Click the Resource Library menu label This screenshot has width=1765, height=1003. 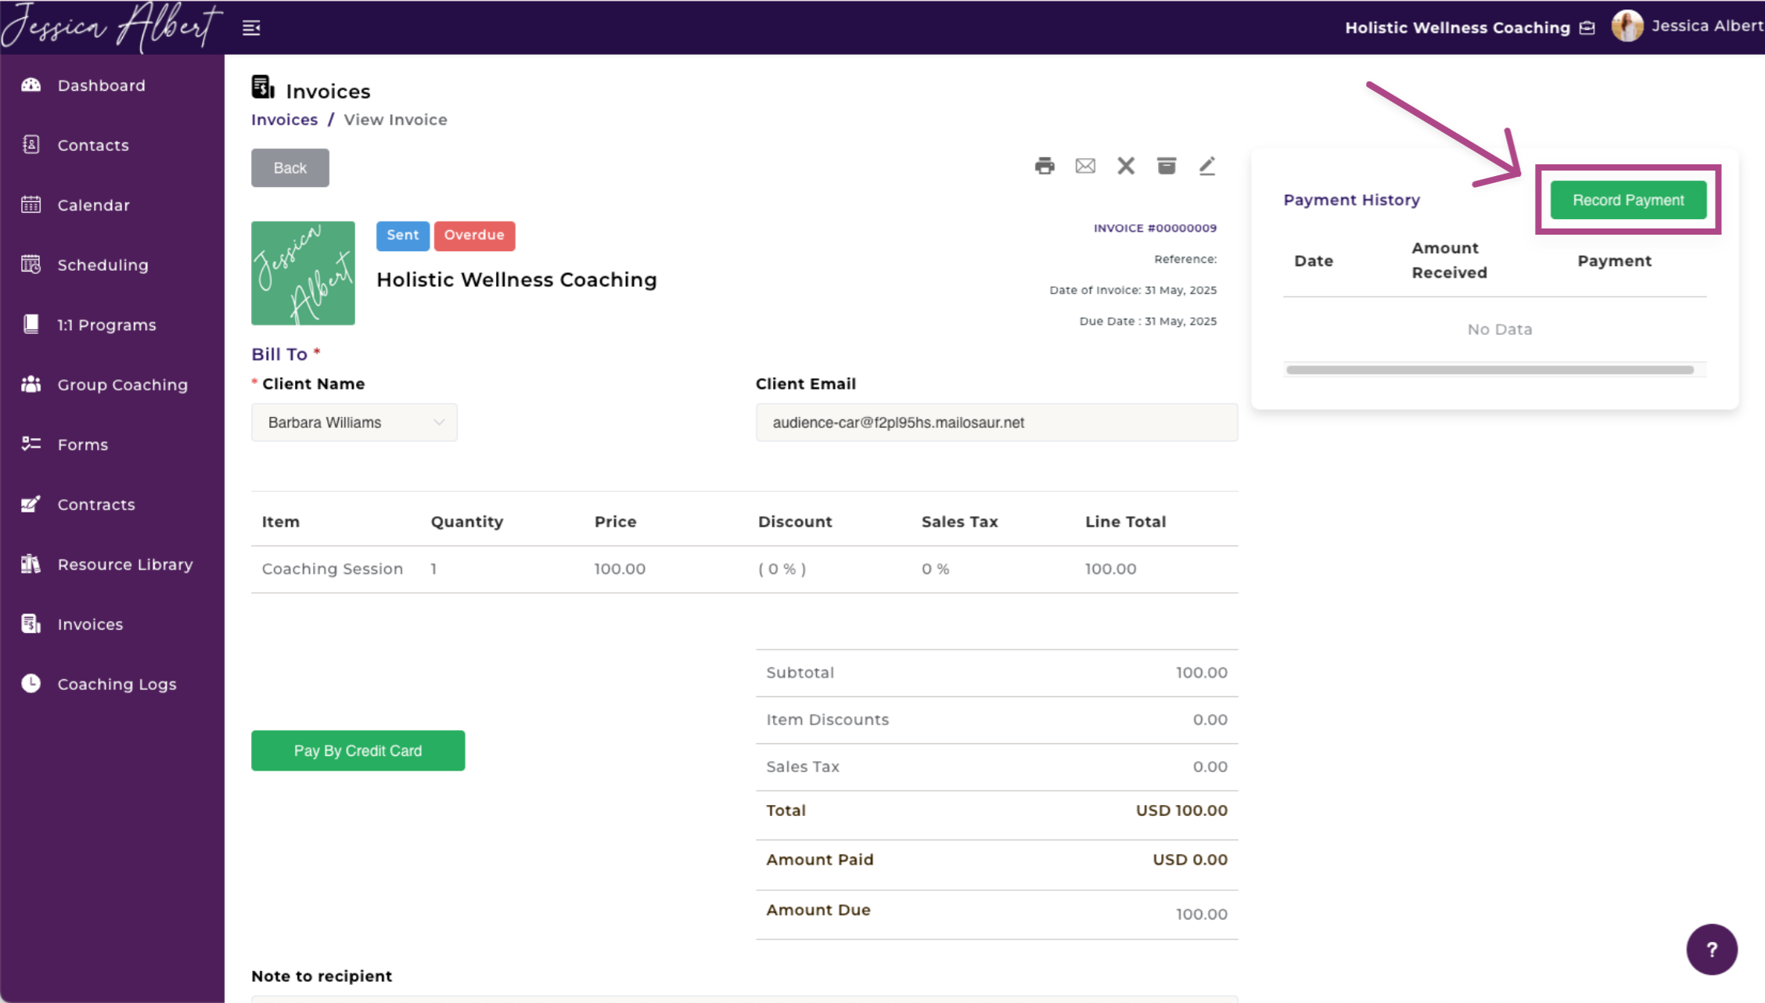(x=125, y=564)
